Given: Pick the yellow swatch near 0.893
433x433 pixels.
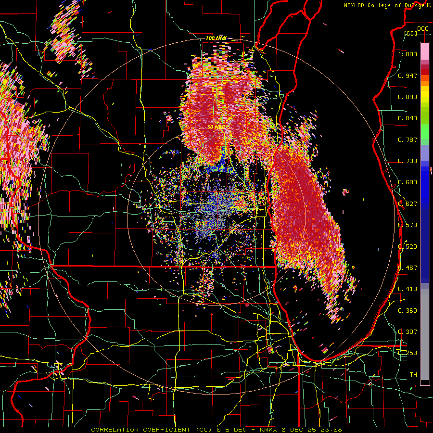Looking at the screenshot, I should [425, 95].
